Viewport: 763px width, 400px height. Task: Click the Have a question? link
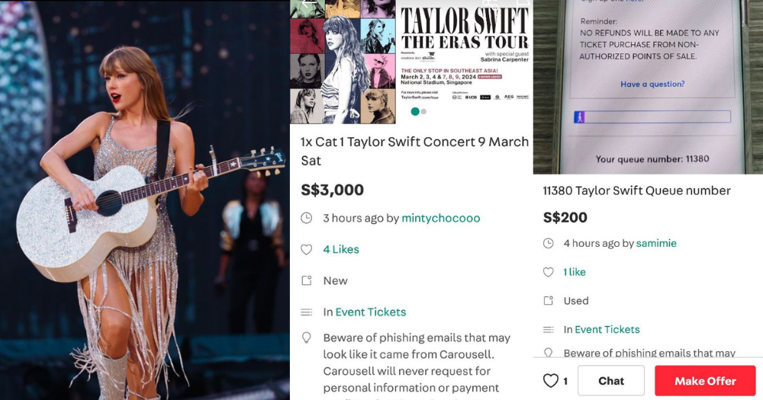coord(652,84)
